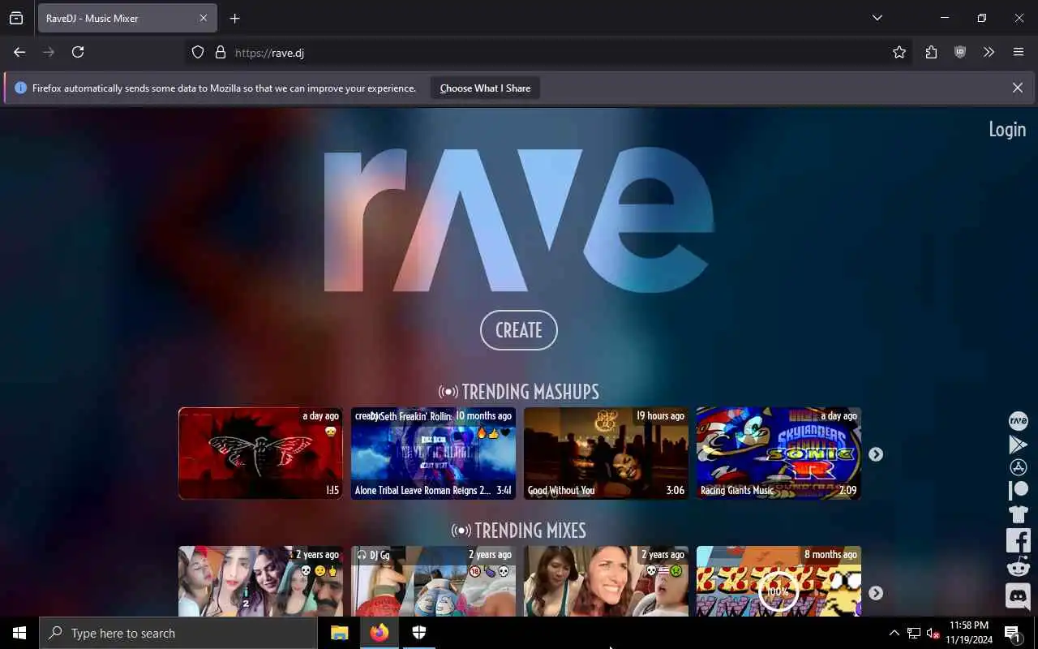Open the Rave website icon in side bar
Image resolution: width=1038 pixels, height=649 pixels.
point(1018,421)
